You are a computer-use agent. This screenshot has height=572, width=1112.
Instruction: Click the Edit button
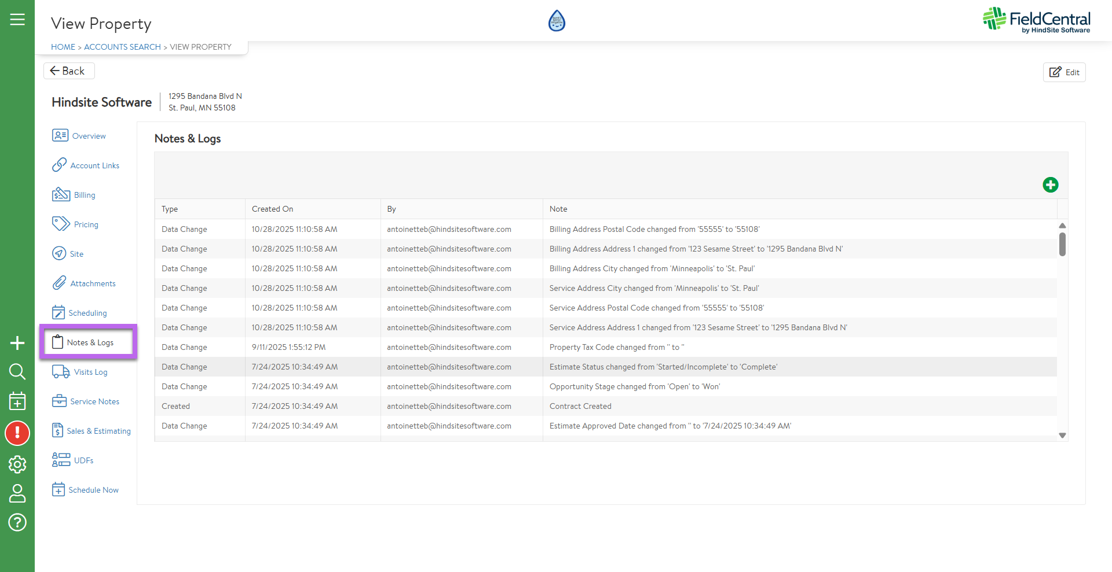(1064, 72)
